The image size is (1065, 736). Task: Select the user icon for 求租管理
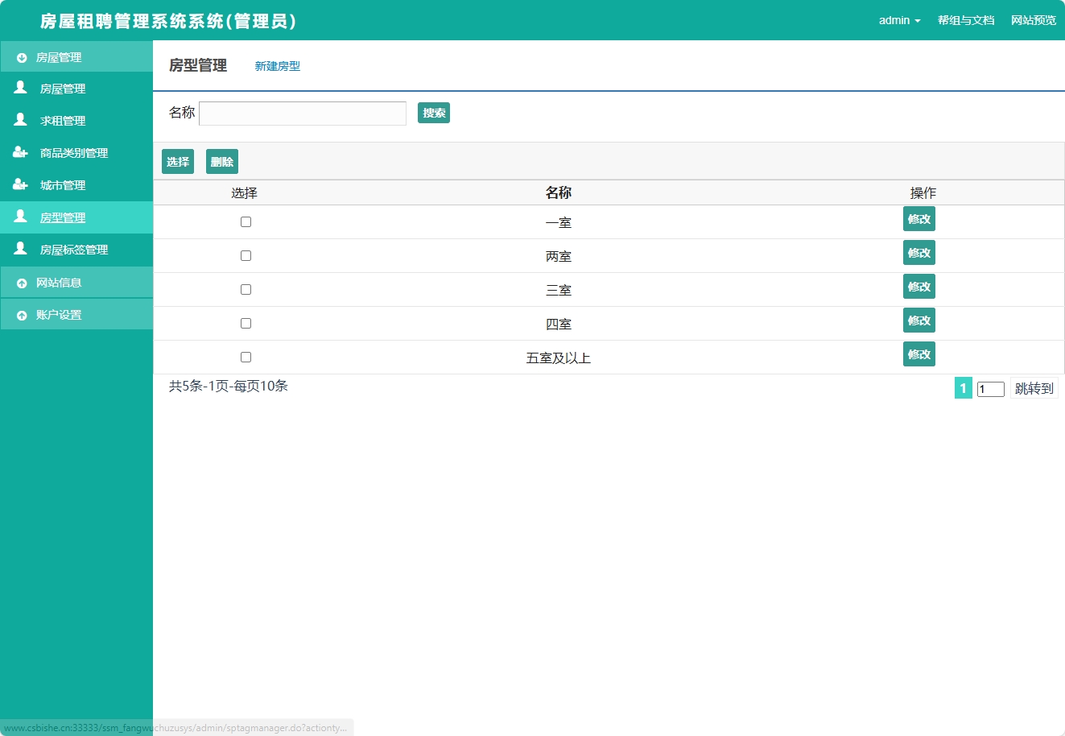pos(19,120)
